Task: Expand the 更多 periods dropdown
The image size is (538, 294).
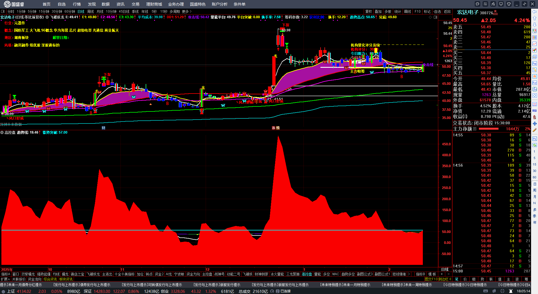Action: click(187, 11)
